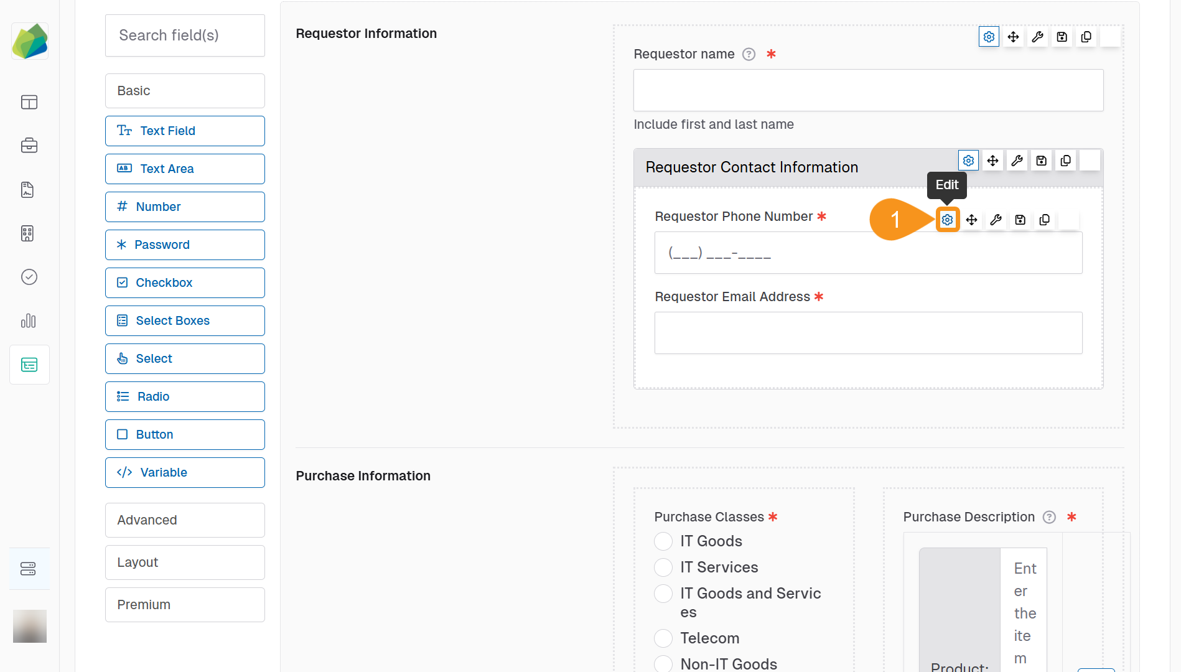Open the briefcase icon in left sidebar

[29, 146]
